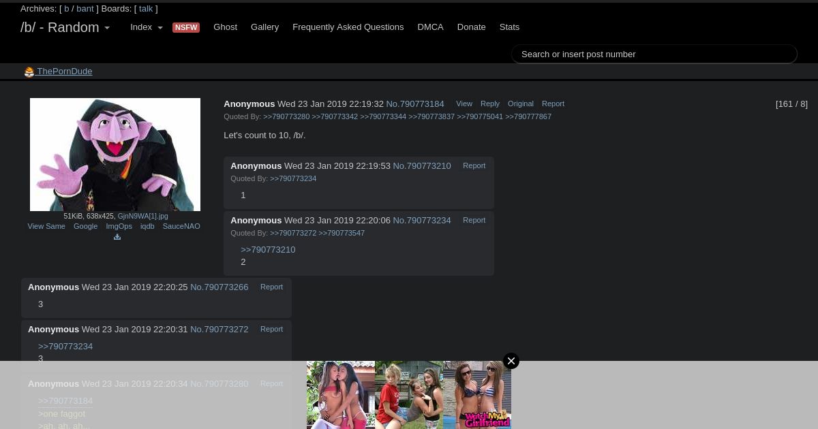818x429 pixels.
Task: Jump to quoting post >>790773344
Action: point(383,116)
